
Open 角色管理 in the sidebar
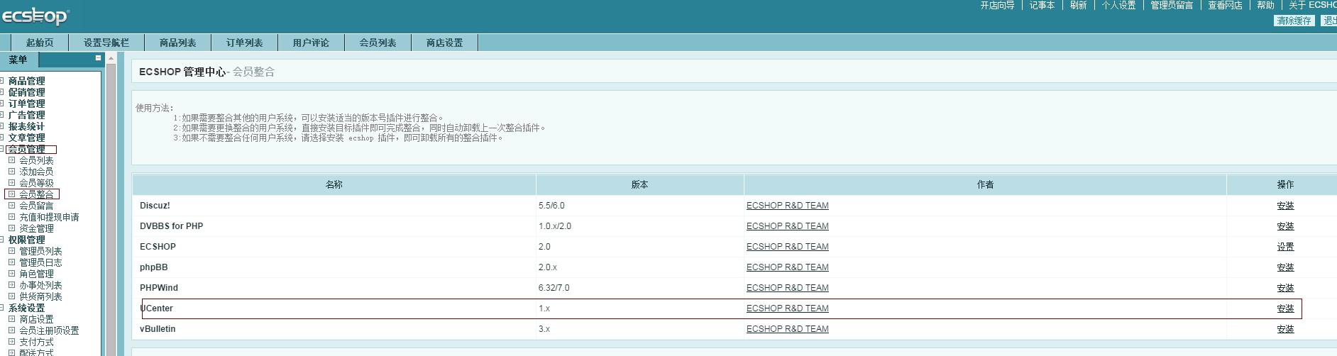pyautogui.click(x=36, y=274)
